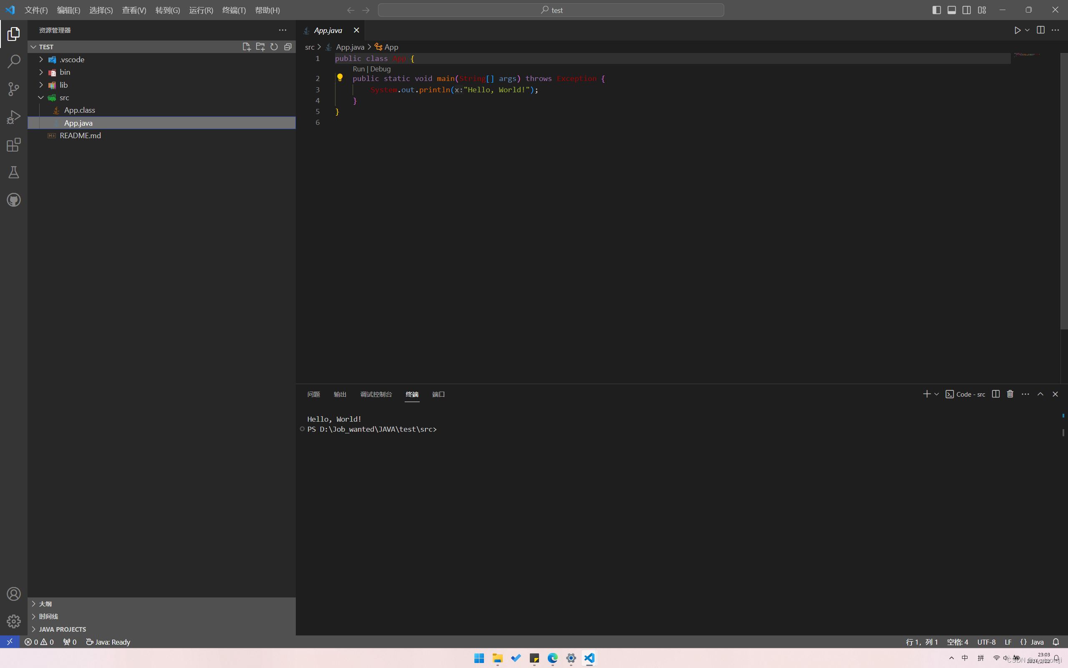Click the test search box in title bar

click(x=551, y=9)
